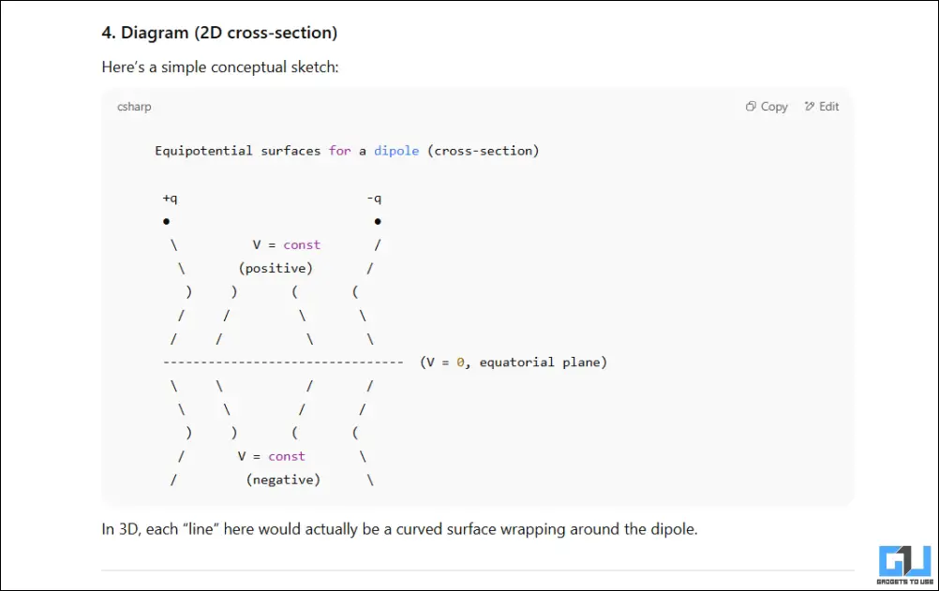
Task: Click the Edit pencil icon in code block
Action: click(810, 107)
